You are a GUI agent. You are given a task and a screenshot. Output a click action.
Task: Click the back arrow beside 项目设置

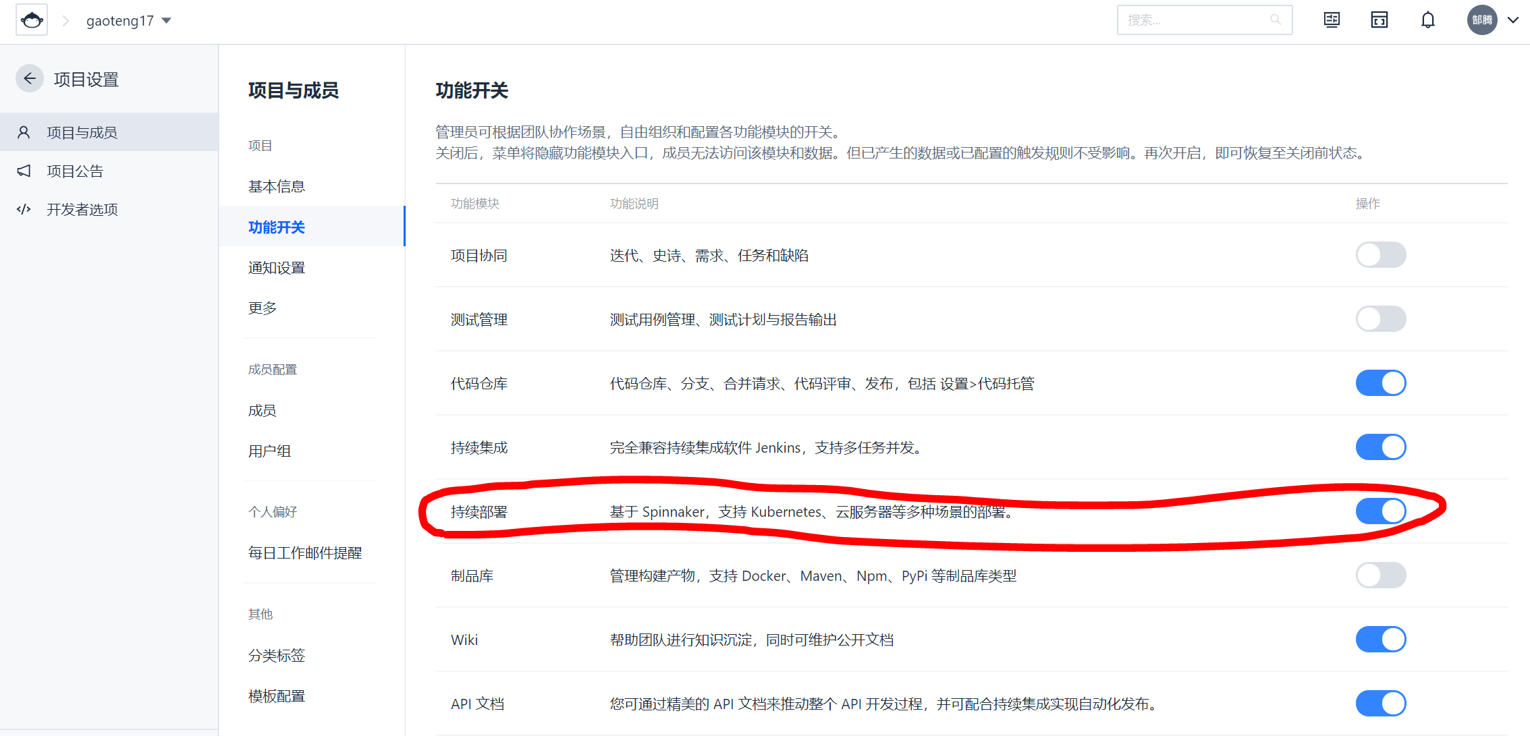point(30,79)
